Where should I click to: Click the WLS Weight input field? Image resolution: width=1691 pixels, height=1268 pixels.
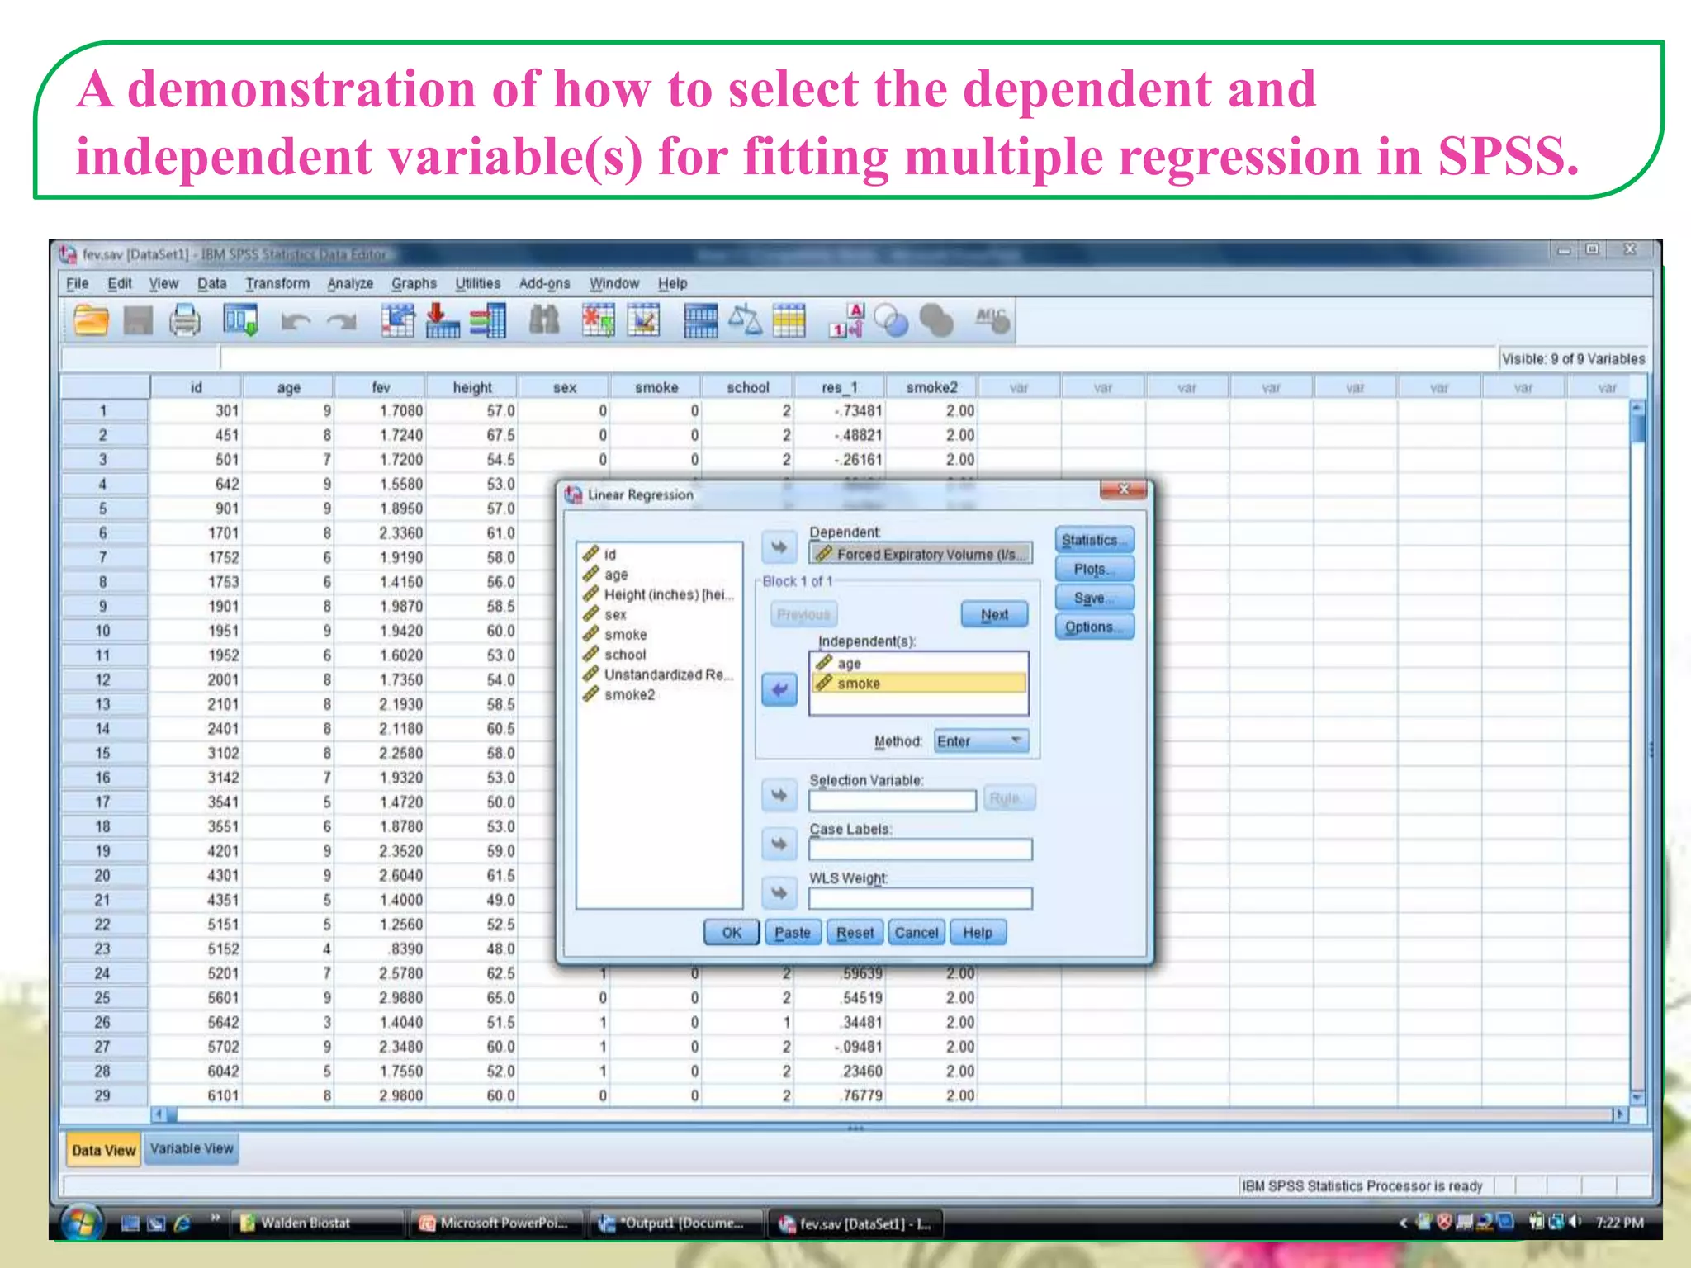click(x=921, y=898)
